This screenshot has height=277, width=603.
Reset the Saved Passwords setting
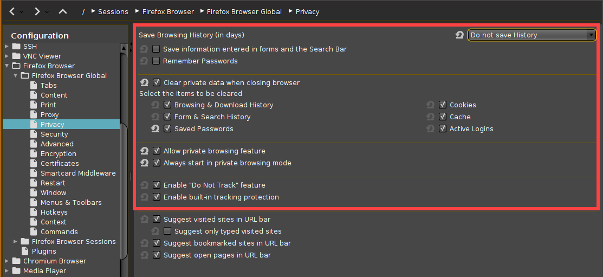[x=155, y=129]
